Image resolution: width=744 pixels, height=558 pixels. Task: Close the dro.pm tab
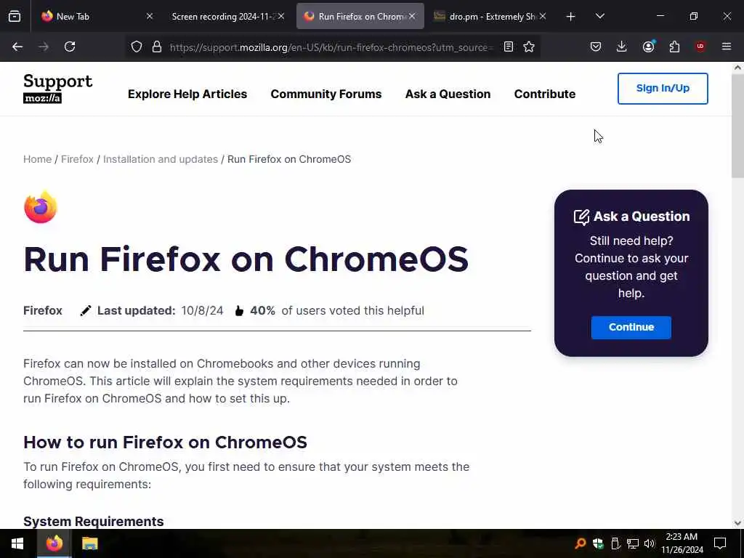[x=542, y=16]
